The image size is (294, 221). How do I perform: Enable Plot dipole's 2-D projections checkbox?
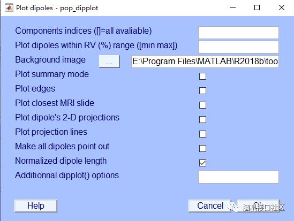[x=202, y=119]
